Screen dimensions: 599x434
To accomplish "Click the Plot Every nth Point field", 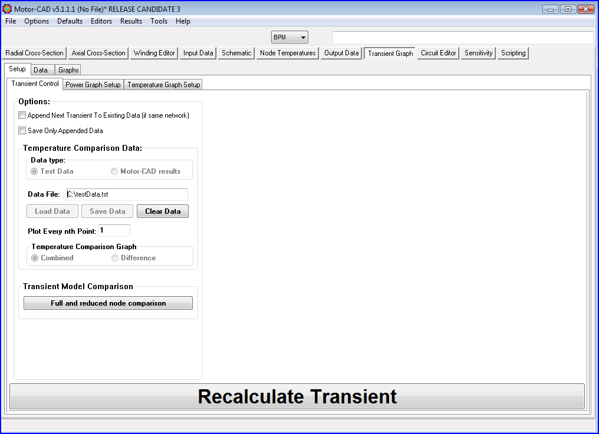I will [x=114, y=231].
